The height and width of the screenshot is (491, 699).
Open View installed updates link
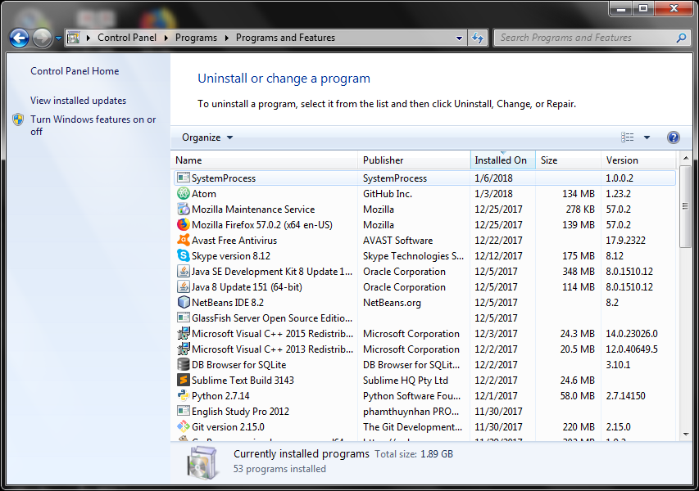(x=79, y=101)
